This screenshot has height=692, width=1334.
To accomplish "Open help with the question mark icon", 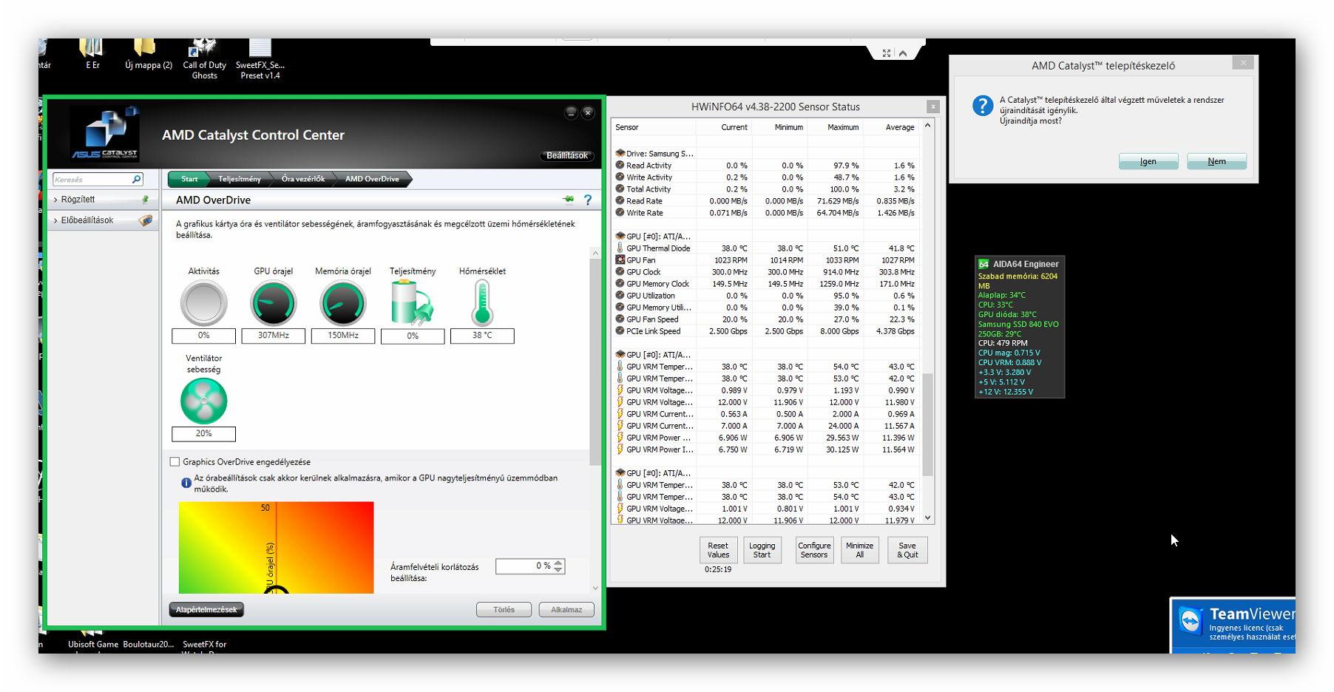I will click(588, 200).
